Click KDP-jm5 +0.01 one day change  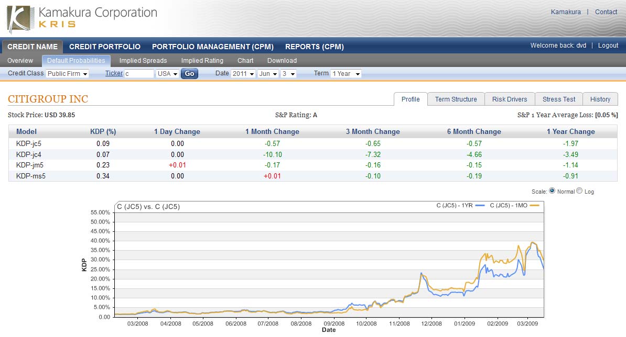(x=177, y=165)
